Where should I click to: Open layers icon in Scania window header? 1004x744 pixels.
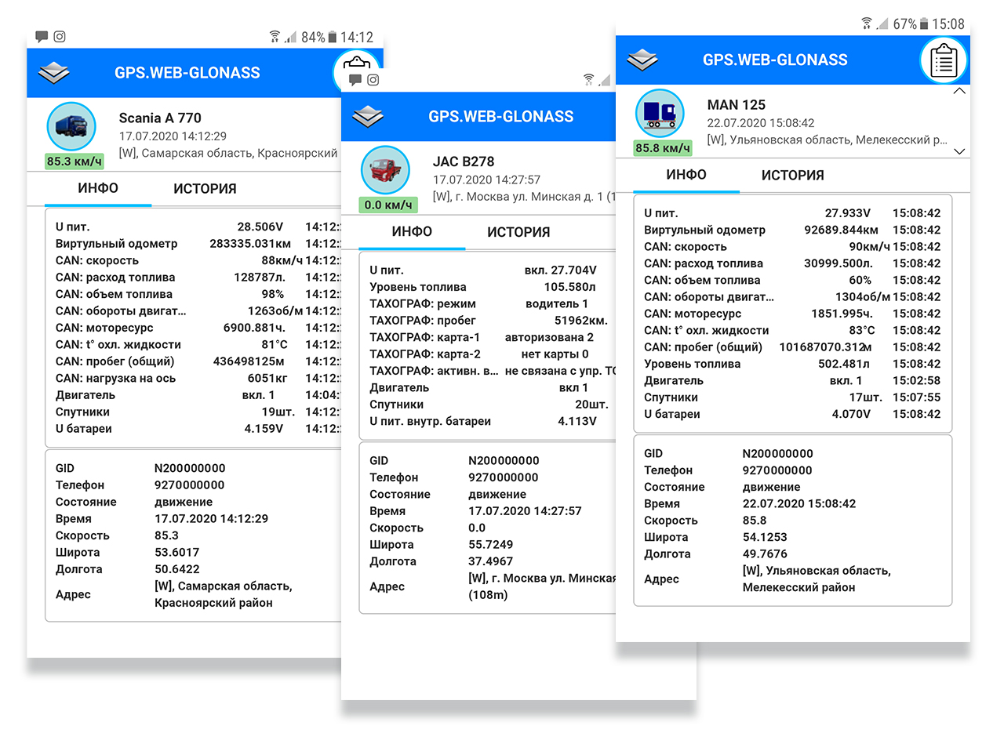point(53,73)
